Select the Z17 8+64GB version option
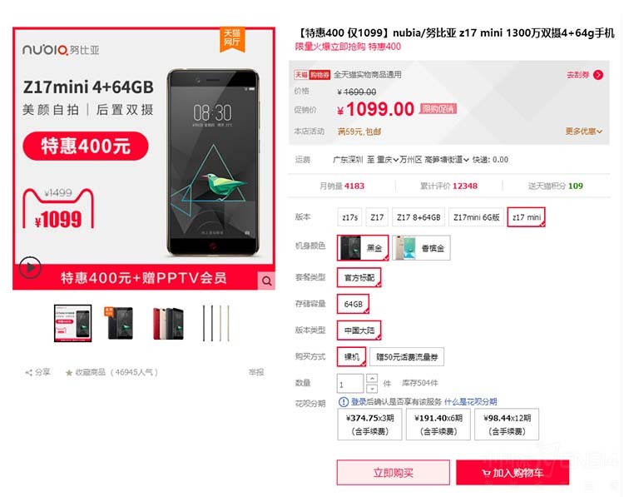 click(418, 217)
